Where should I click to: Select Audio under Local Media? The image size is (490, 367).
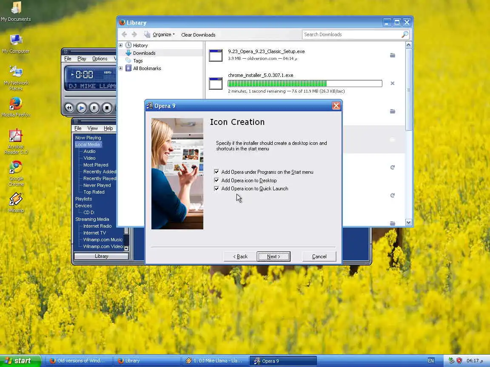tap(89, 151)
